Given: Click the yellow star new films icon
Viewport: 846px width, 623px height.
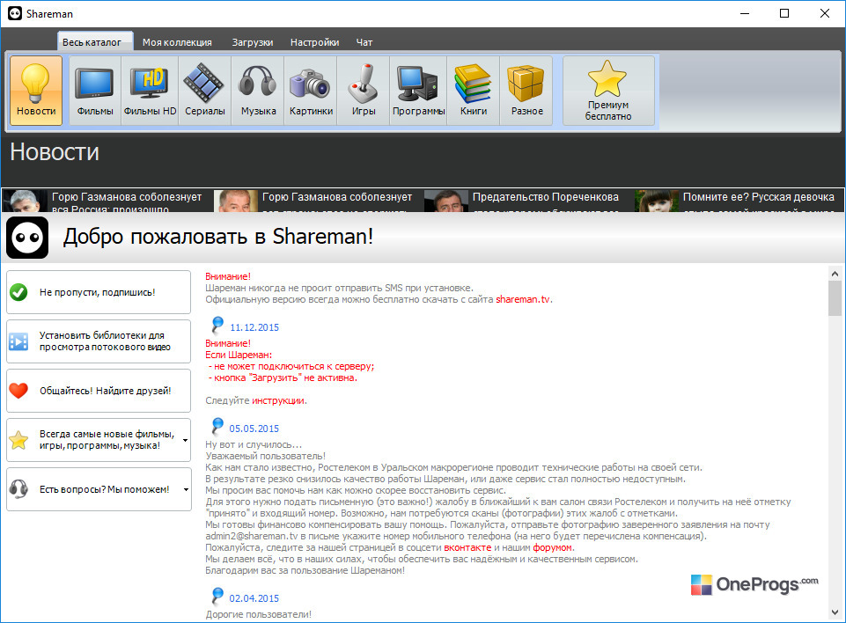Looking at the screenshot, I should point(18,440).
